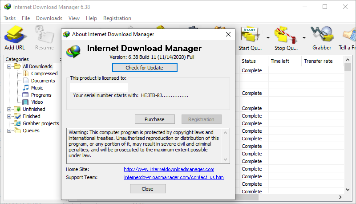Open the Stop Queue dropdown arrow

point(304,38)
